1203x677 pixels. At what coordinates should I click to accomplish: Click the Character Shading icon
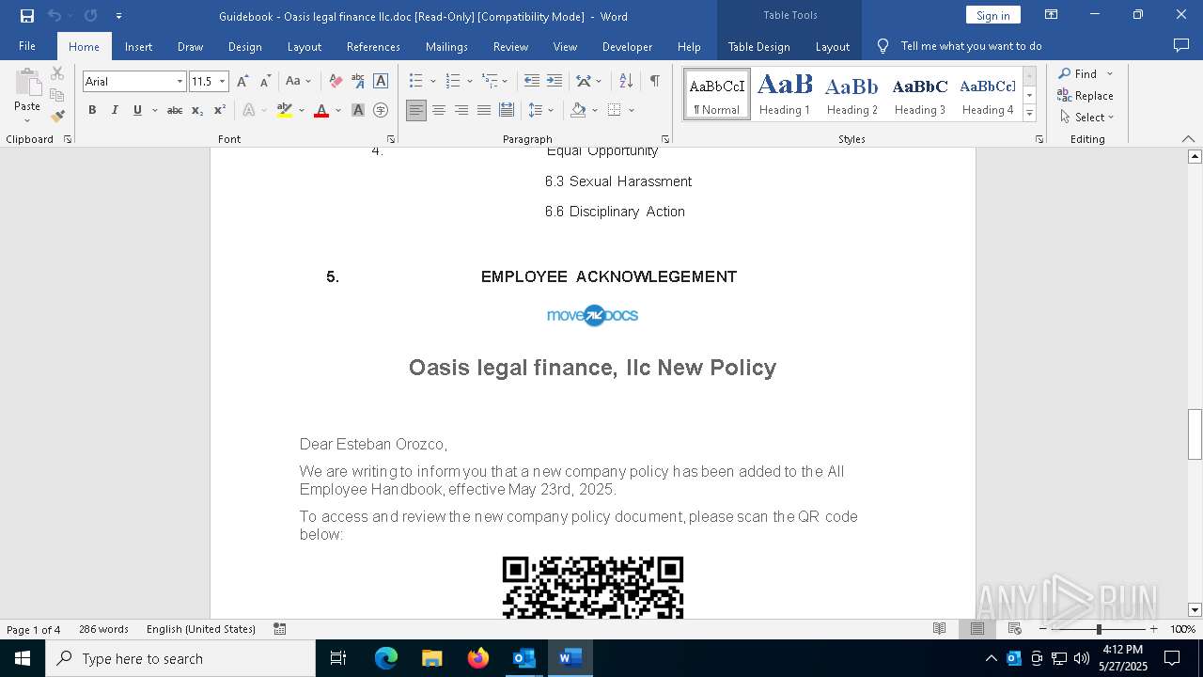click(x=358, y=110)
